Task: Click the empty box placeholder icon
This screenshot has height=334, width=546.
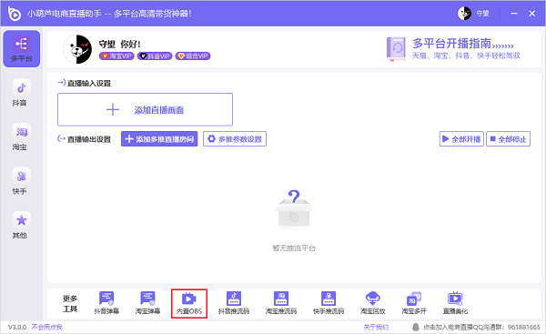Action: tap(294, 209)
